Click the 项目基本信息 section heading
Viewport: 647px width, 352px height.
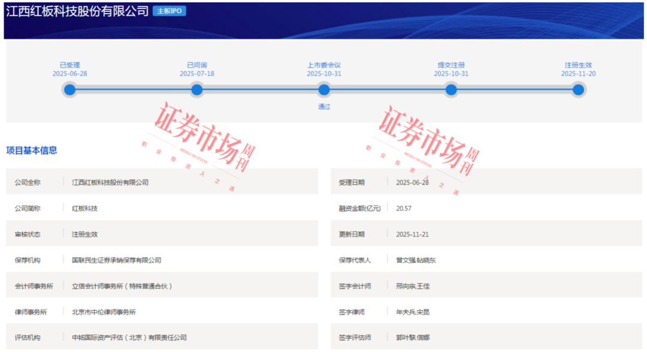31,151
